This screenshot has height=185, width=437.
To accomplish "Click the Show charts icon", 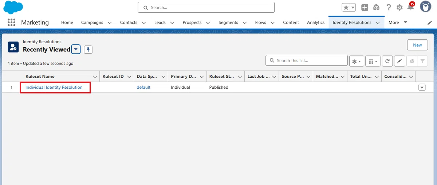I will tap(412, 61).
